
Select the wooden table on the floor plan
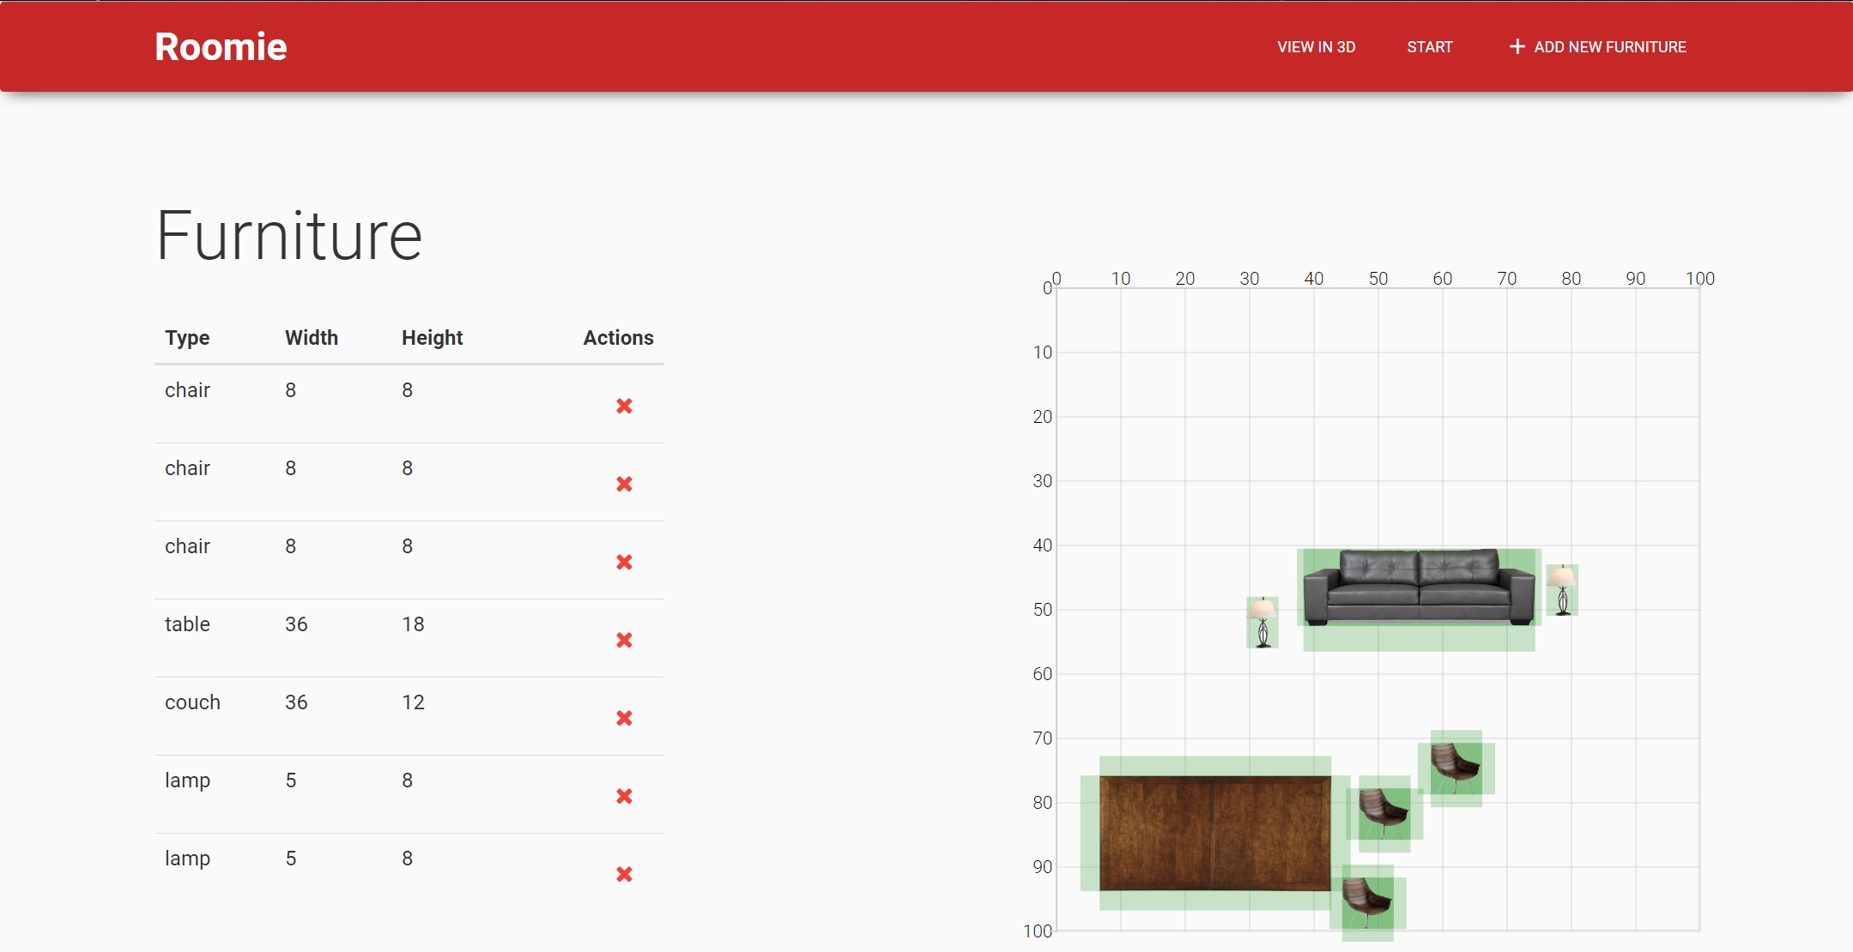pos(1214,833)
